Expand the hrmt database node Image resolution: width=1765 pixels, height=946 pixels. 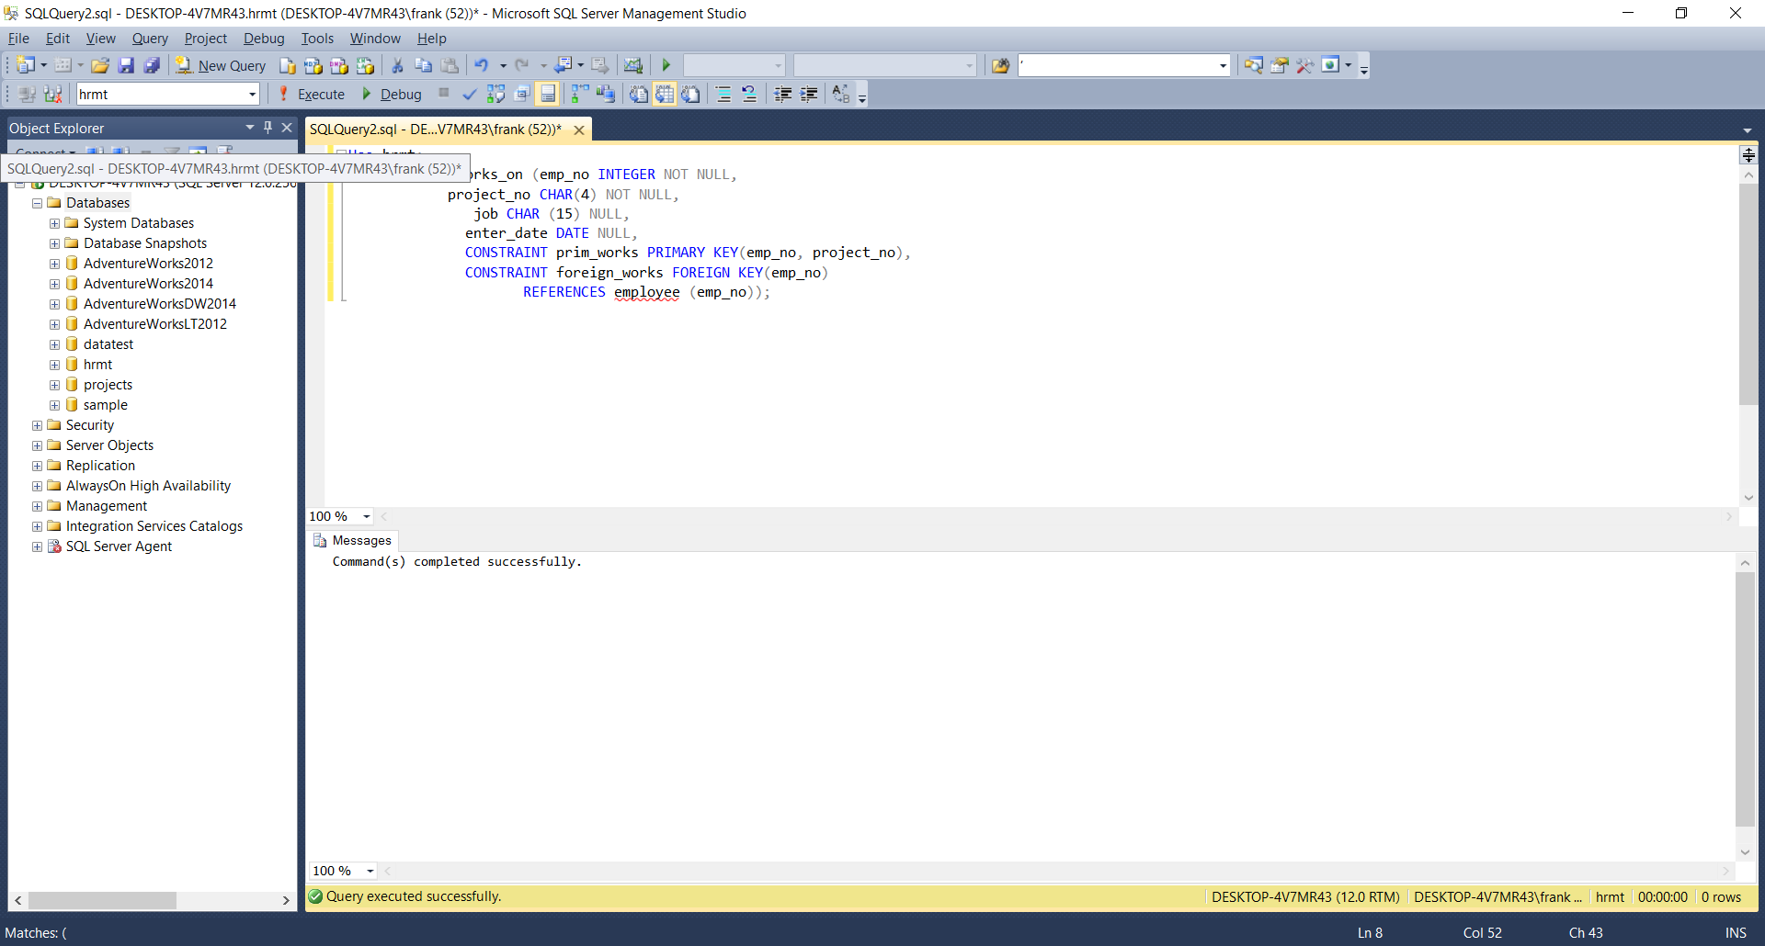click(x=55, y=365)
